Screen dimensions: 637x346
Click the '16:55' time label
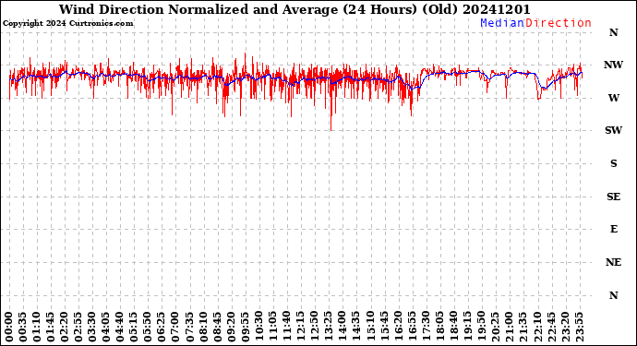(x=412, y=327)
